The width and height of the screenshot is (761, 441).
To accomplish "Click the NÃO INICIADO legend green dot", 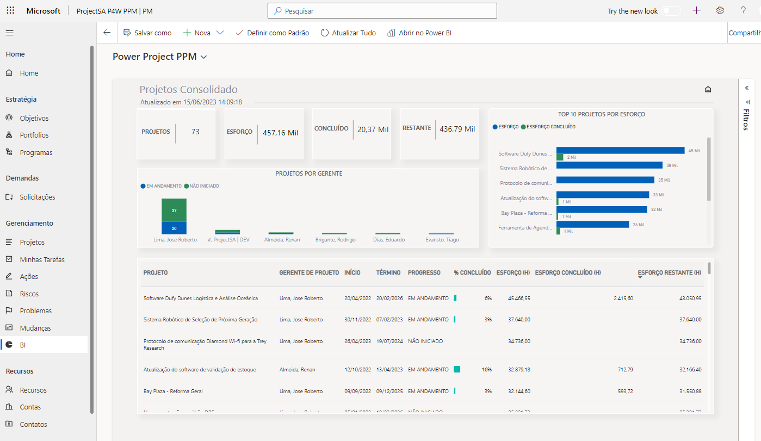I will pos(187,186).
